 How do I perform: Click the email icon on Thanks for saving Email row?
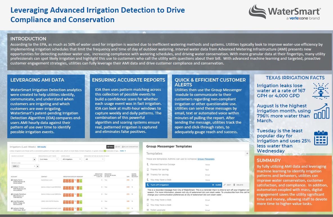click(x=148, y=175)
